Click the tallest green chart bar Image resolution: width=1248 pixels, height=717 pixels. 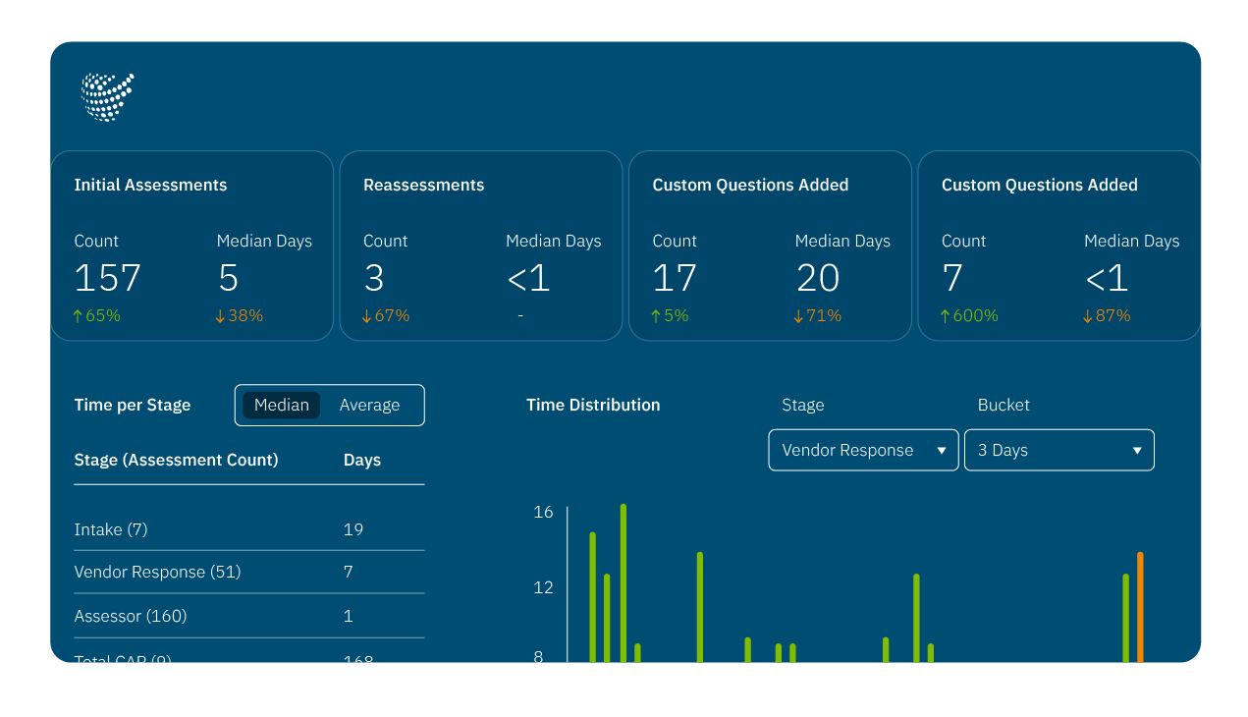(x=624, y=583)
